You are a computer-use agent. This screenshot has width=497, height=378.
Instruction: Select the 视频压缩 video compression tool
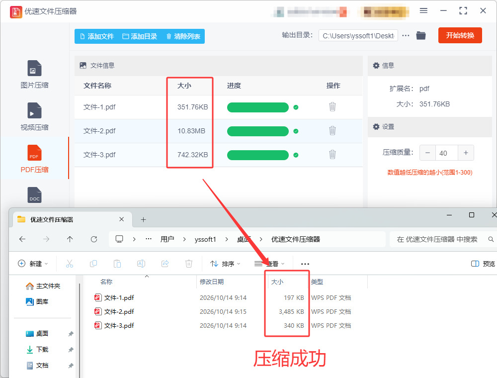[x=35, y=117]
